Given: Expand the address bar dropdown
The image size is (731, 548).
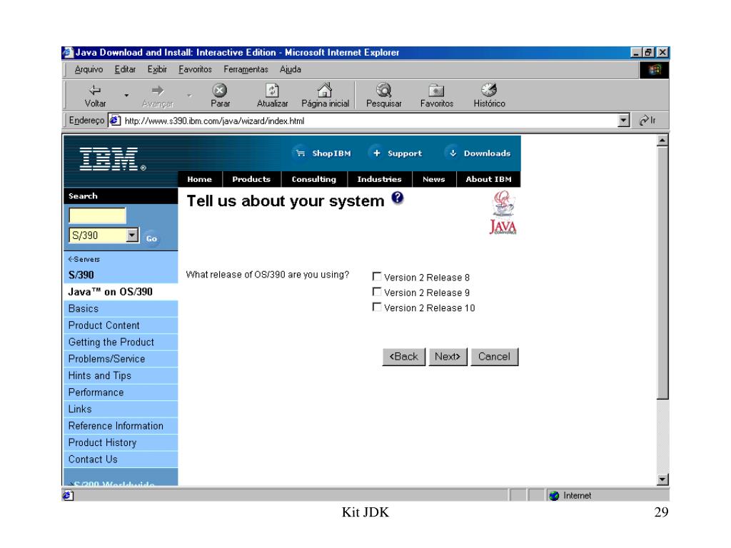Looking at the screenshot, I should (x=624, y=121).
